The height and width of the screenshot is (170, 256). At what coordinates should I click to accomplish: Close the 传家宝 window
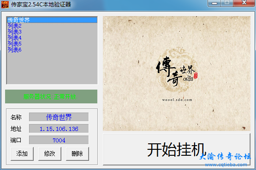point(244,3)
